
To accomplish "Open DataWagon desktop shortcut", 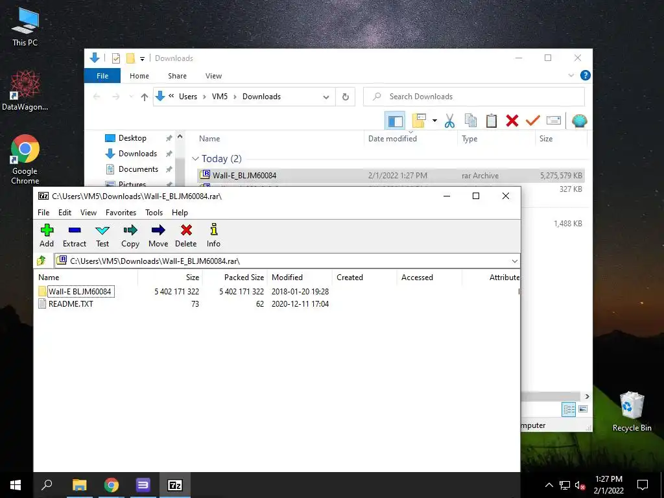I will [x=25, y=91].
